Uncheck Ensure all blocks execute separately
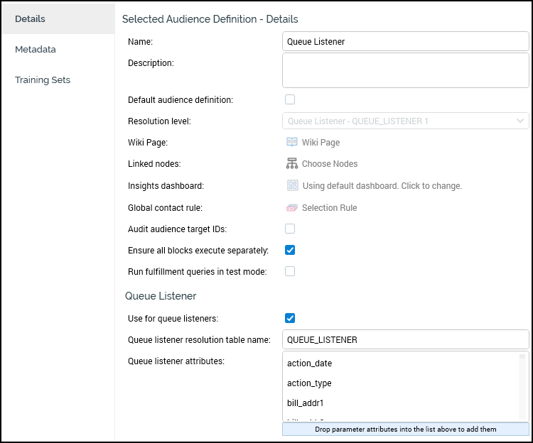 click(290, 250)
